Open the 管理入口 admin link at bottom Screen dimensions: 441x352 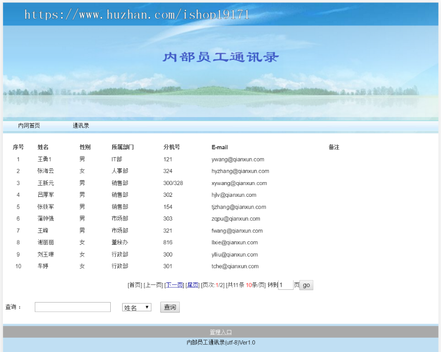pyautogui.click(x=220, y=331)
